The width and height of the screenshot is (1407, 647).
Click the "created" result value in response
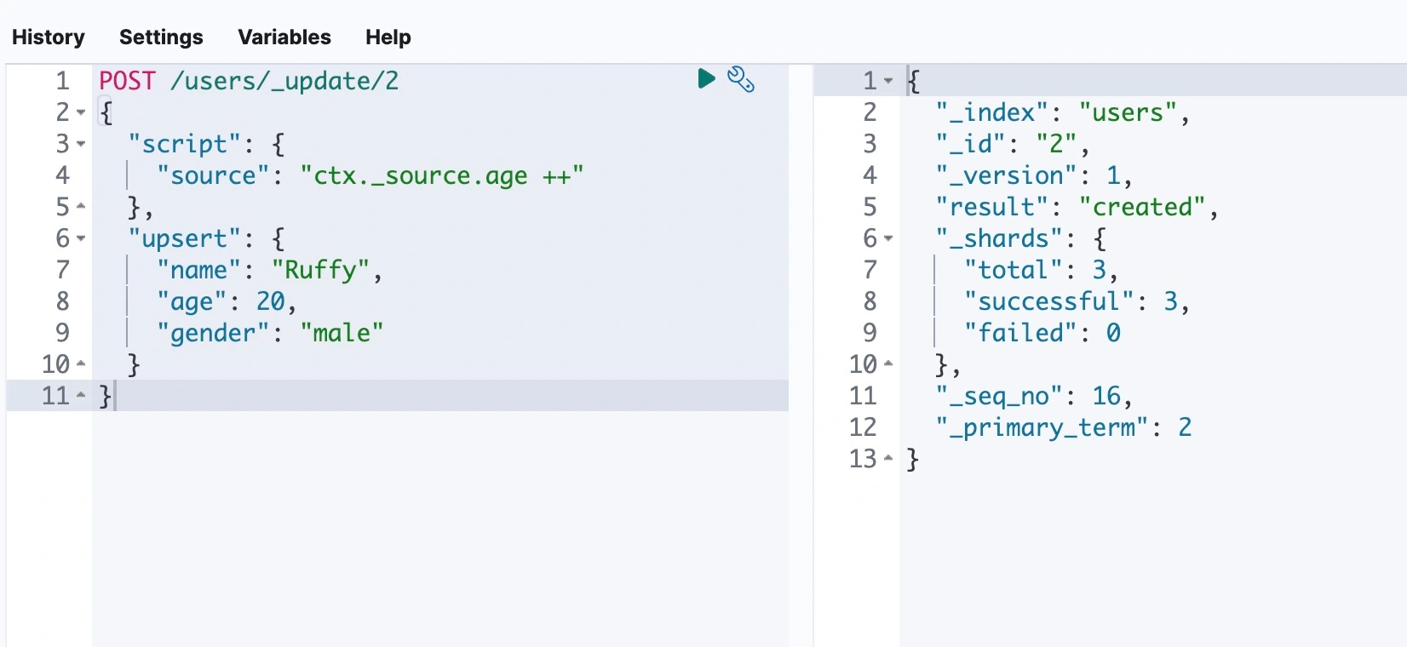click(x=1142, y=207)
